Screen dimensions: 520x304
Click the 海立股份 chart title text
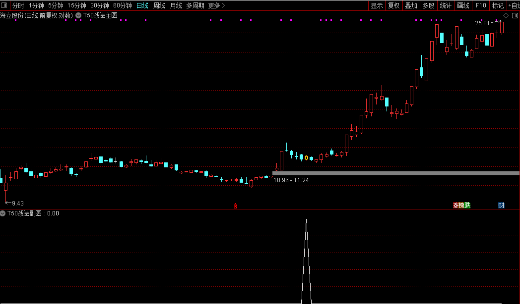pyautogui.click(x=37, y=15)
